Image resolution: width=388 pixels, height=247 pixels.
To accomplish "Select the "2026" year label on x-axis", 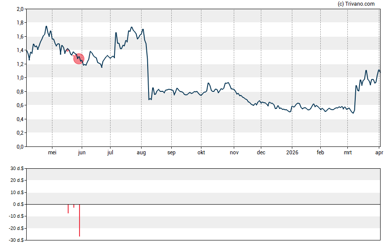I will [x=291, y=153].
